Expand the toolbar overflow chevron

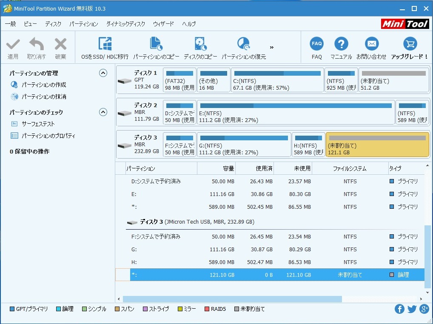pyautogui.click(x=272, y=47)
